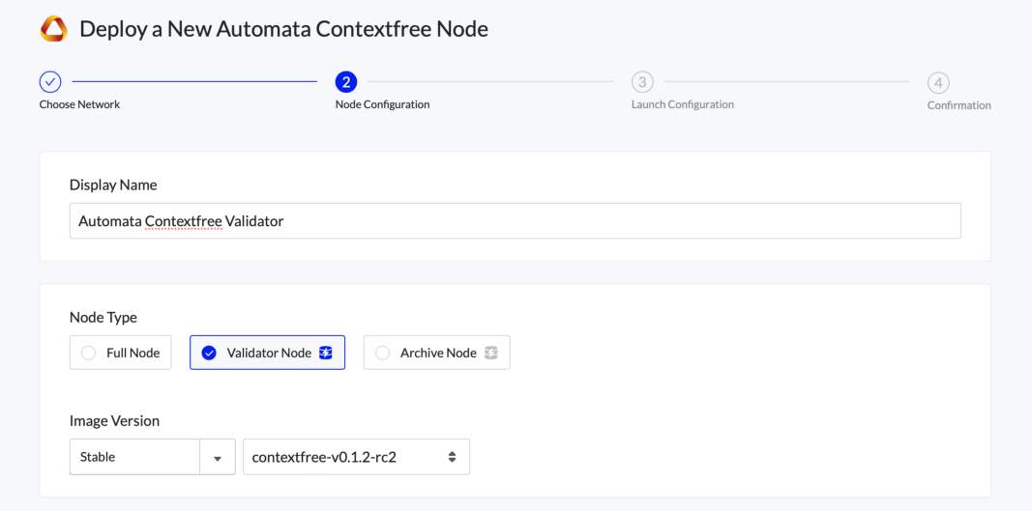
Task: Open the contextfree-v0.1.2-rc2 version selector
Action: point(345,457)
